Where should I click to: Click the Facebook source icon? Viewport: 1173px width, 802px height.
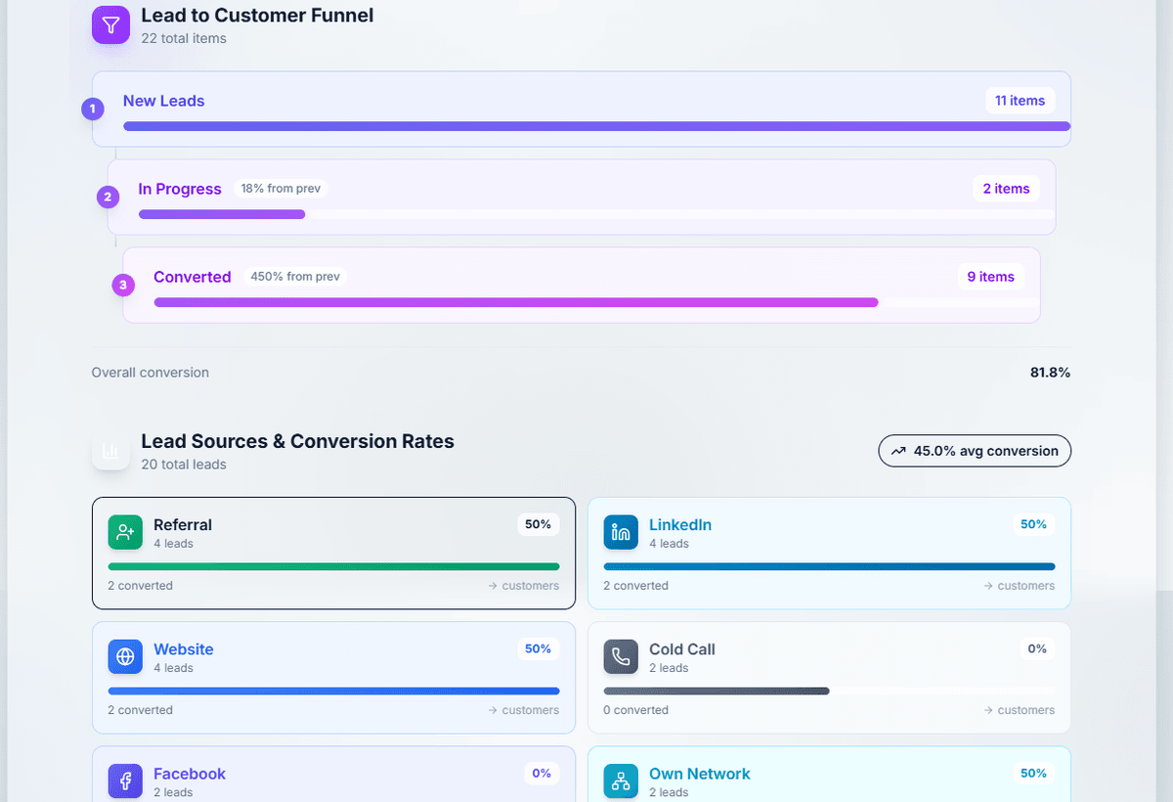[x=124, y=780]
